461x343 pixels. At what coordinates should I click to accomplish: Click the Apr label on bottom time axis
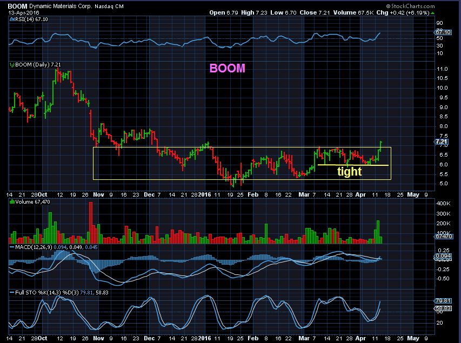tap(360, 338)
